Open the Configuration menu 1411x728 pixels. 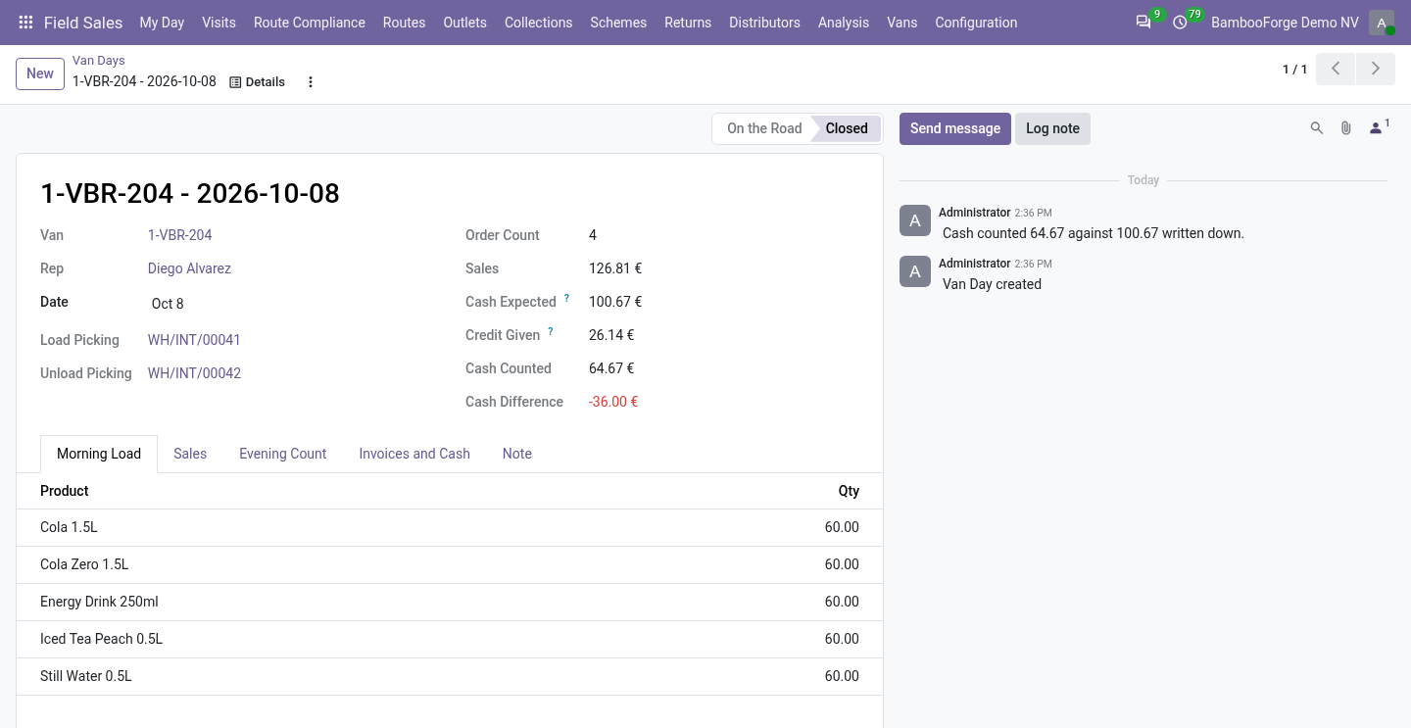point(976,23)
